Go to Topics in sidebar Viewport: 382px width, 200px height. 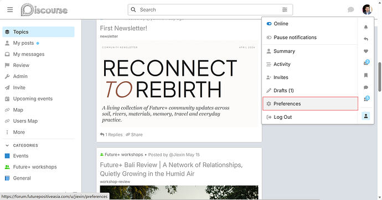click(39, 32)
